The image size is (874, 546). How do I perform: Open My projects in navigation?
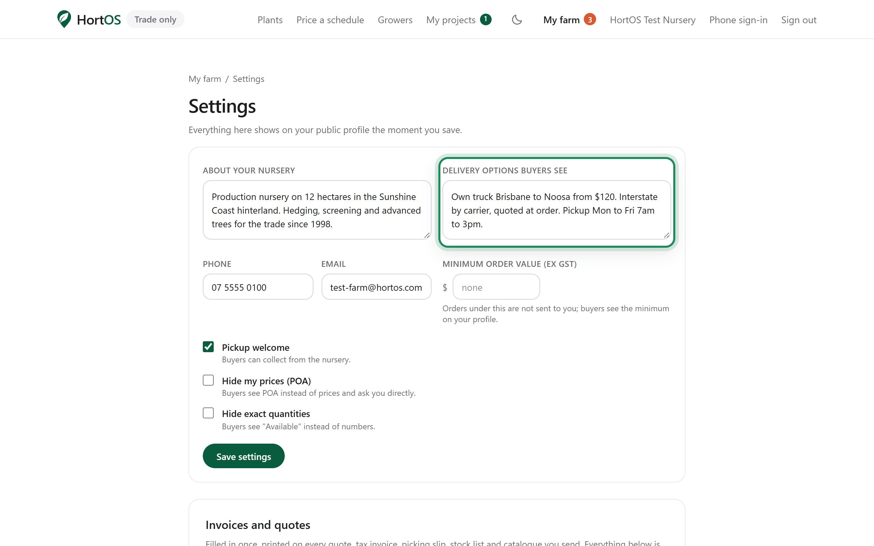(450, 20)
